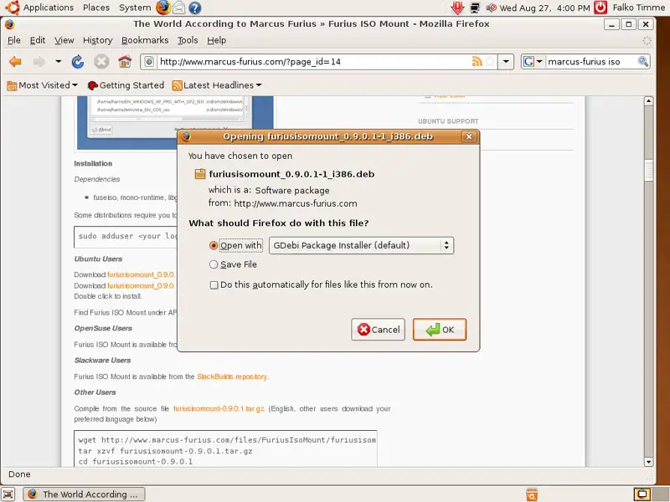This screenshot has height=502, width=670.
Task: Click the red update notifier tray icon
Action: 457,8
